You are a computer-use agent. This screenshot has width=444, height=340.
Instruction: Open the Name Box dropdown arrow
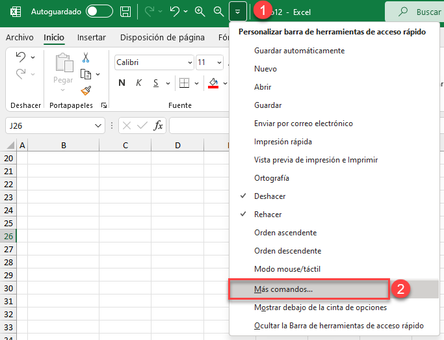pyautogui.click(x=98, y=125)
